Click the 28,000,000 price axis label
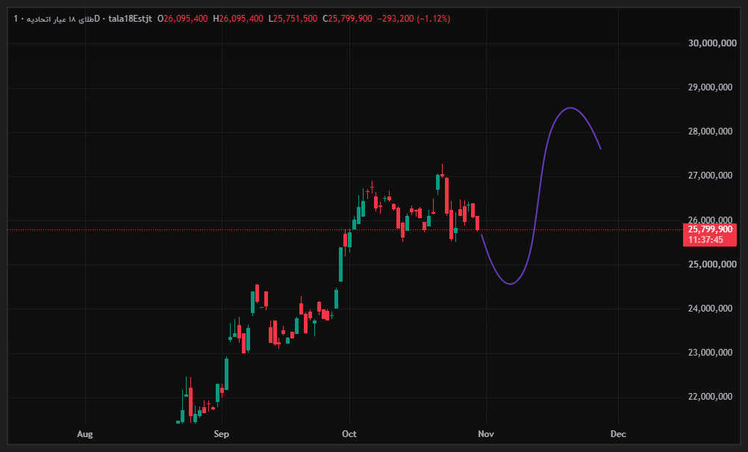 coord(711,131)
